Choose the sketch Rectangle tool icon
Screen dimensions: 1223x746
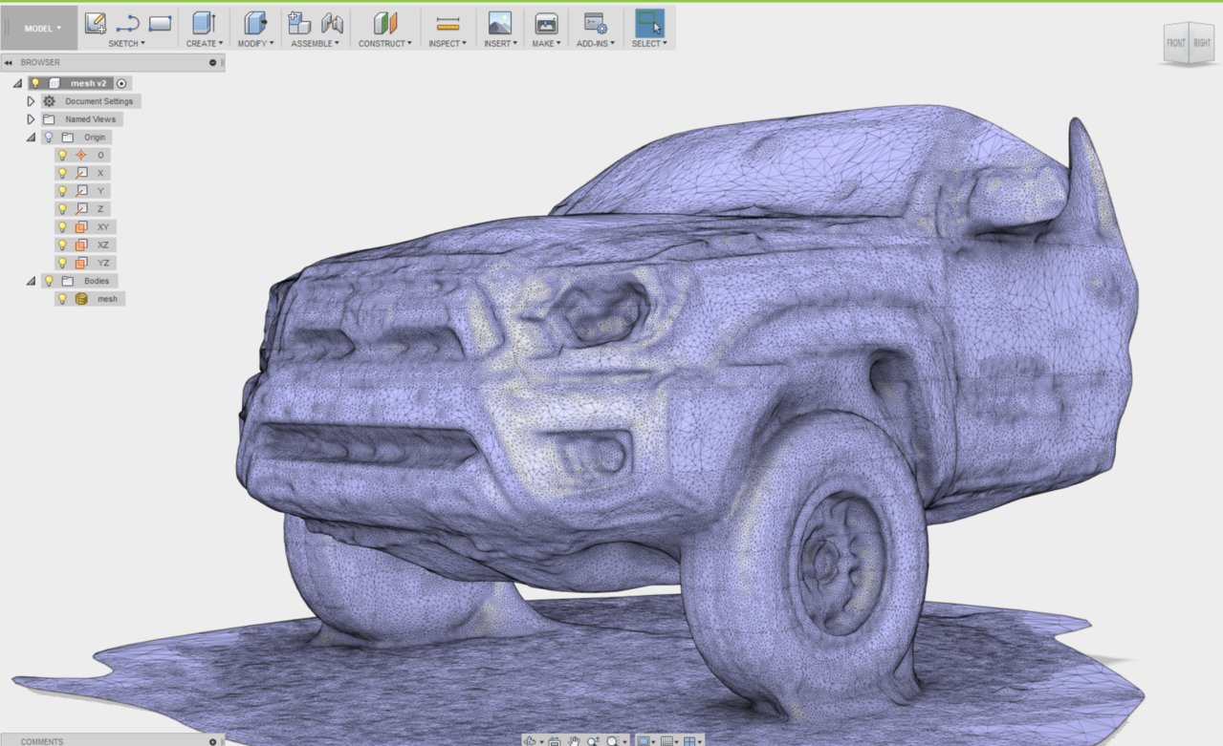[x=160, y=23]
